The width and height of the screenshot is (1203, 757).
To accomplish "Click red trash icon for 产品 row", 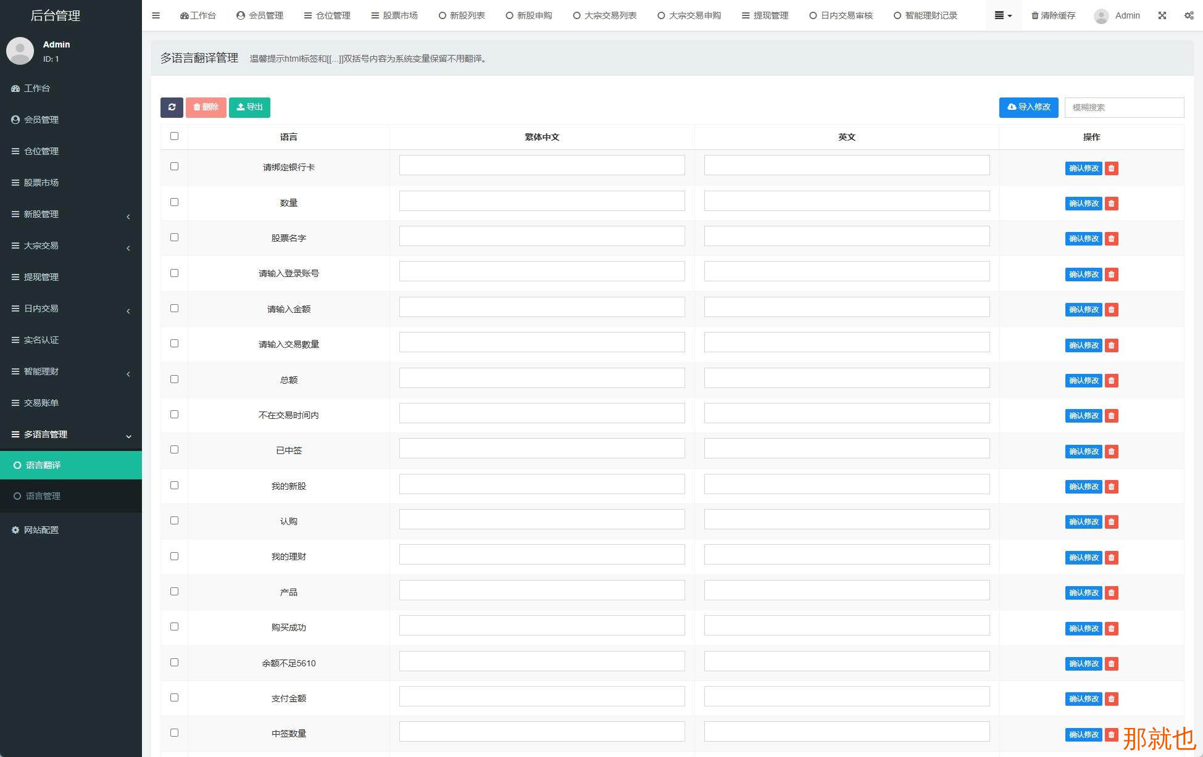I will 1112,593.
